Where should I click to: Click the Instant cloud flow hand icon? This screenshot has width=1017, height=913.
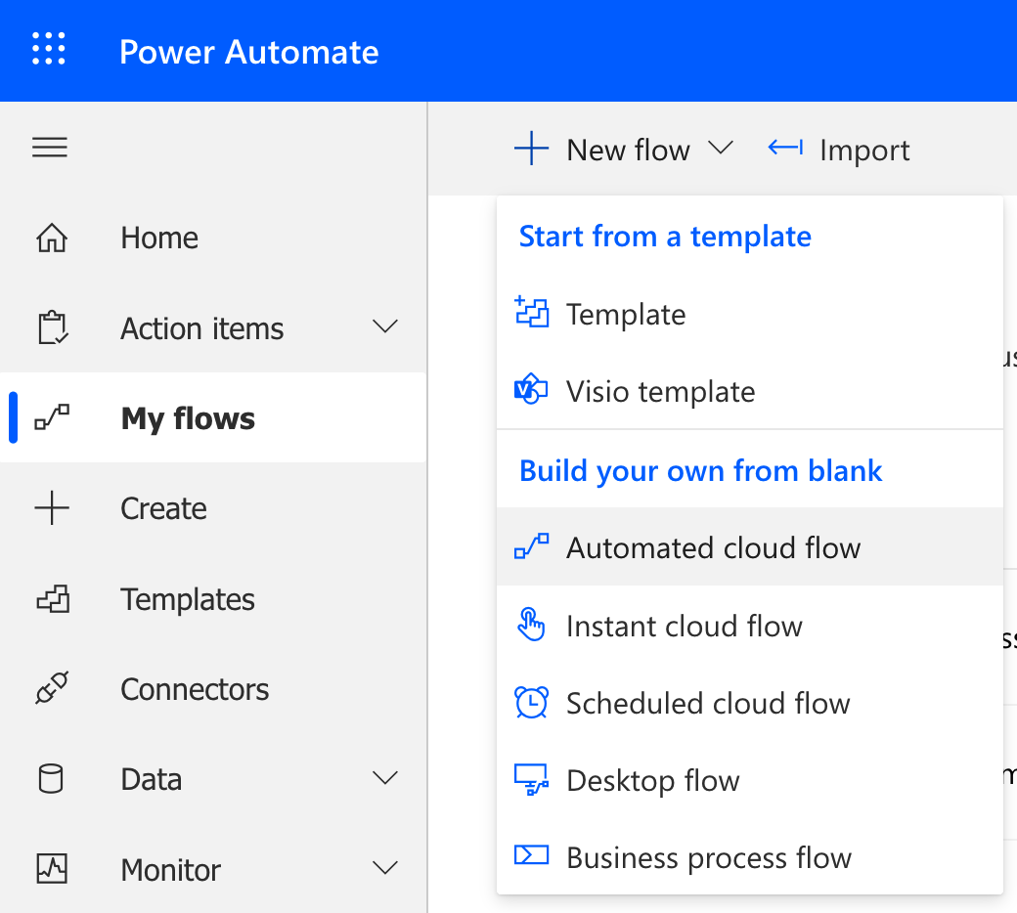531,625
